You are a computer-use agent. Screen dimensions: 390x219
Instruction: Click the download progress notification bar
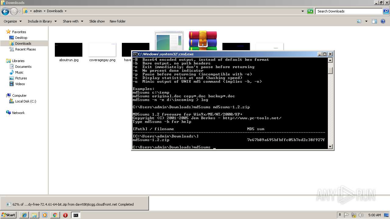tap(74, 203)
